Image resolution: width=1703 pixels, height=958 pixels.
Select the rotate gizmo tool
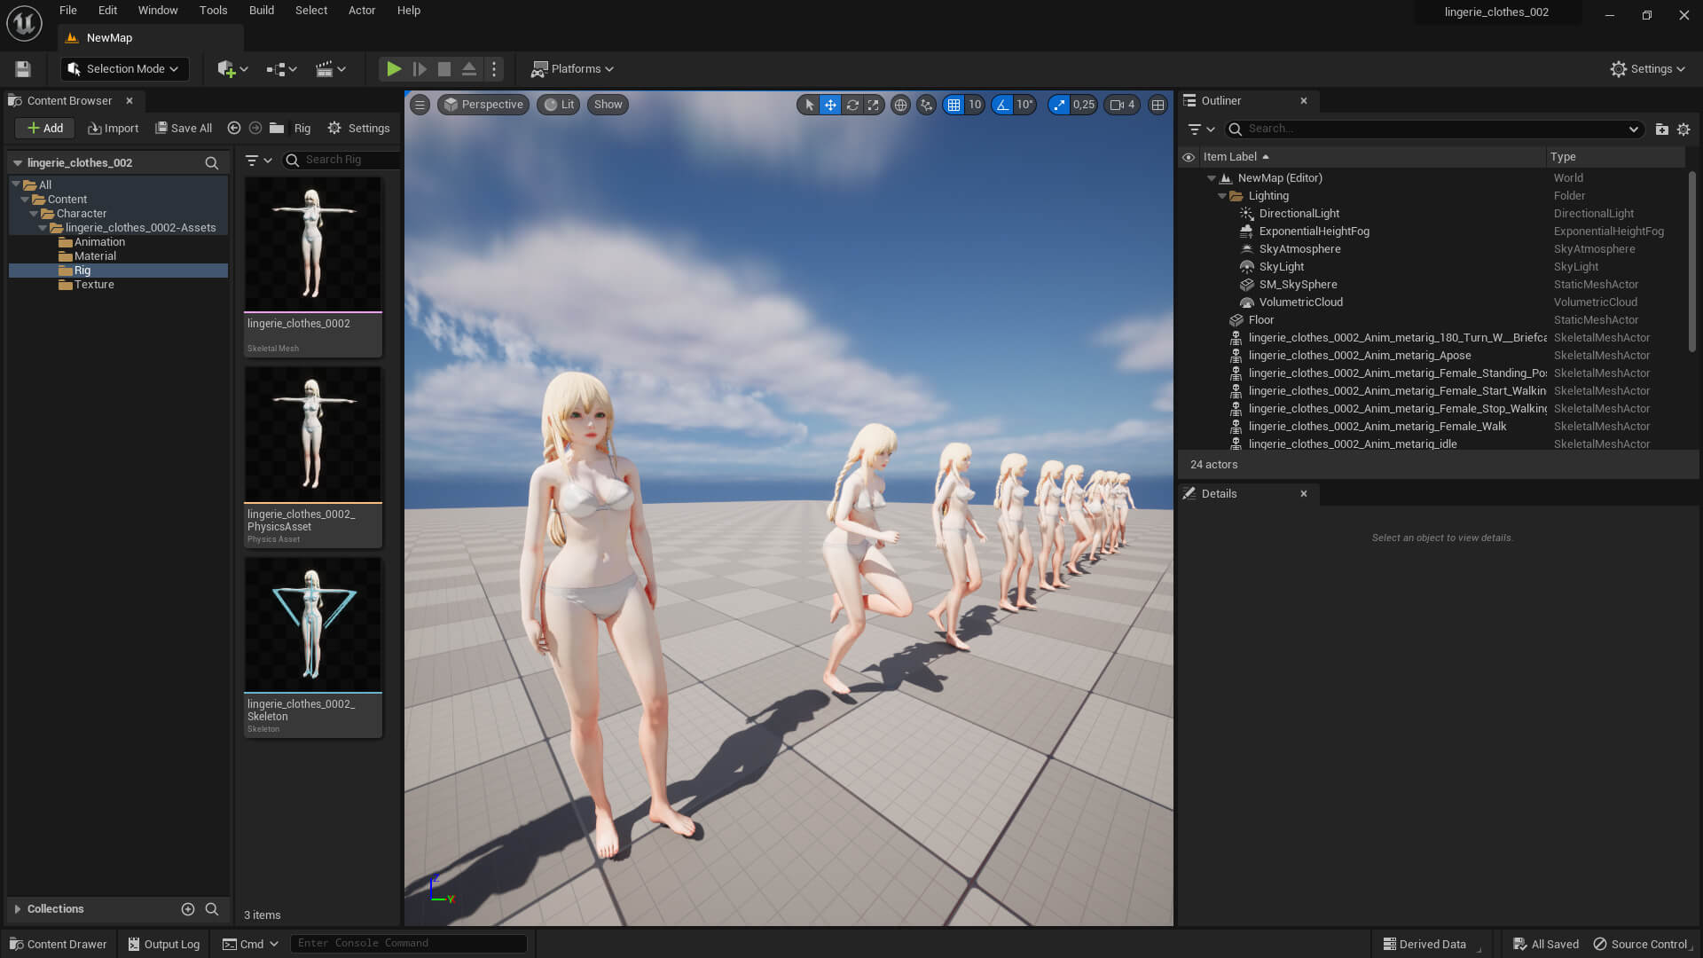(852, 105)
